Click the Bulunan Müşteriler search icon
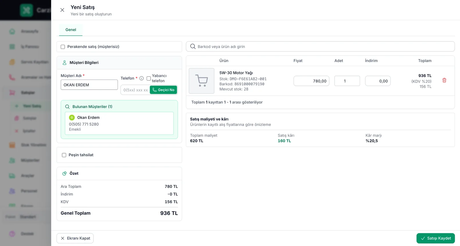 (x=67, y=107)
